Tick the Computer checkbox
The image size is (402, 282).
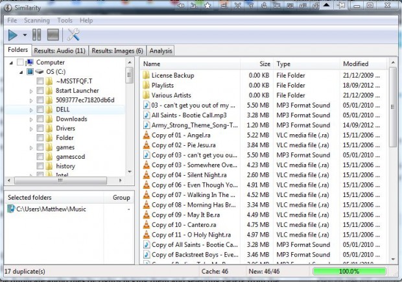(x=20, y=62)
